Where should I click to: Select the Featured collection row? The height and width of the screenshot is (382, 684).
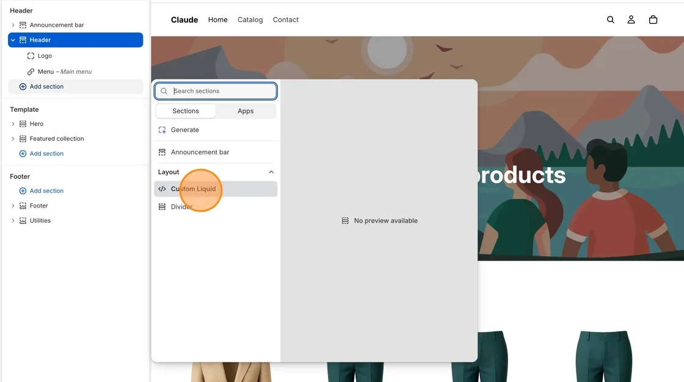pos(76,139)
